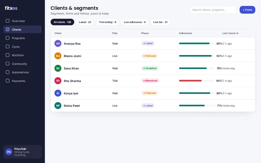Click the Client column header
The width and height of the screenshot is (261, 163).
(x=58, y=33)
